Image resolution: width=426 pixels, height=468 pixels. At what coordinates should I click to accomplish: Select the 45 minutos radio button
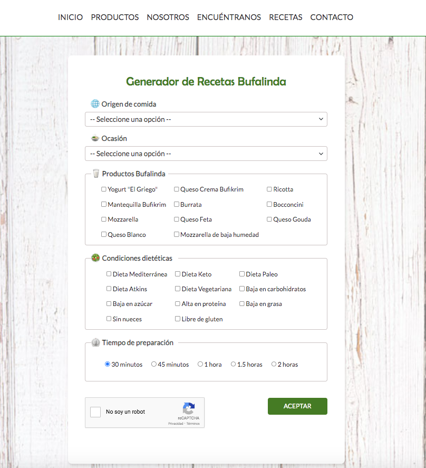click(154, 364)
